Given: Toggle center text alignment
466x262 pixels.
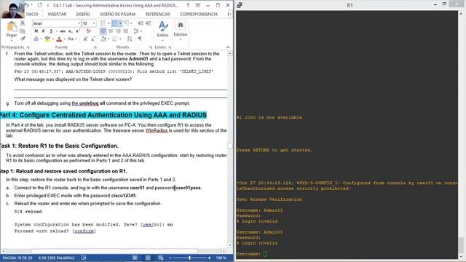Looking at the screenshot, I should tap(111, 31).
